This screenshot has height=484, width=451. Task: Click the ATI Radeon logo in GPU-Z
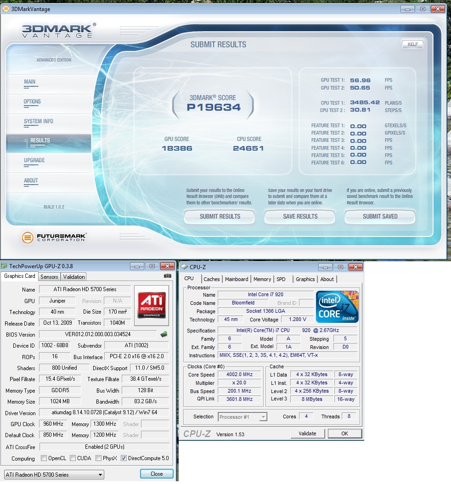coord(152,305)
